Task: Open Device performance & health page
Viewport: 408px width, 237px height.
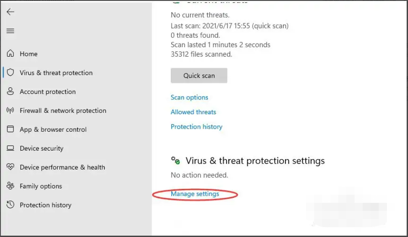Action: (62, 167)
